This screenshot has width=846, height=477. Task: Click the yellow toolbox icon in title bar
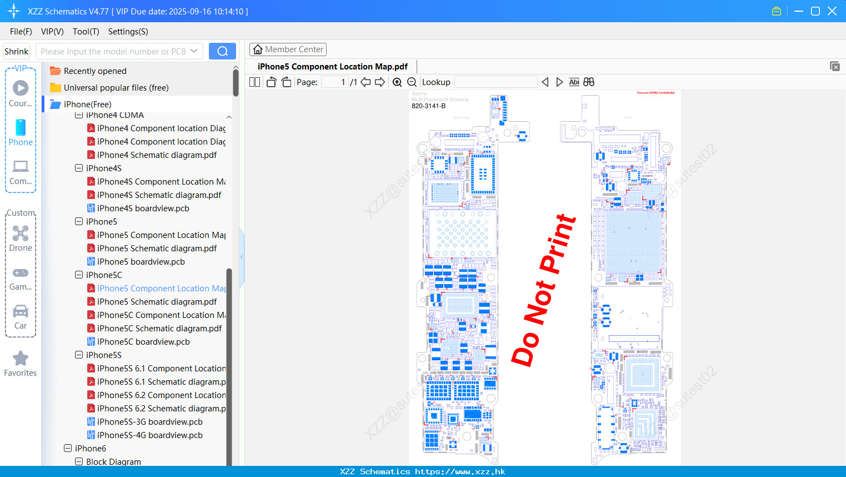(777, 11)
